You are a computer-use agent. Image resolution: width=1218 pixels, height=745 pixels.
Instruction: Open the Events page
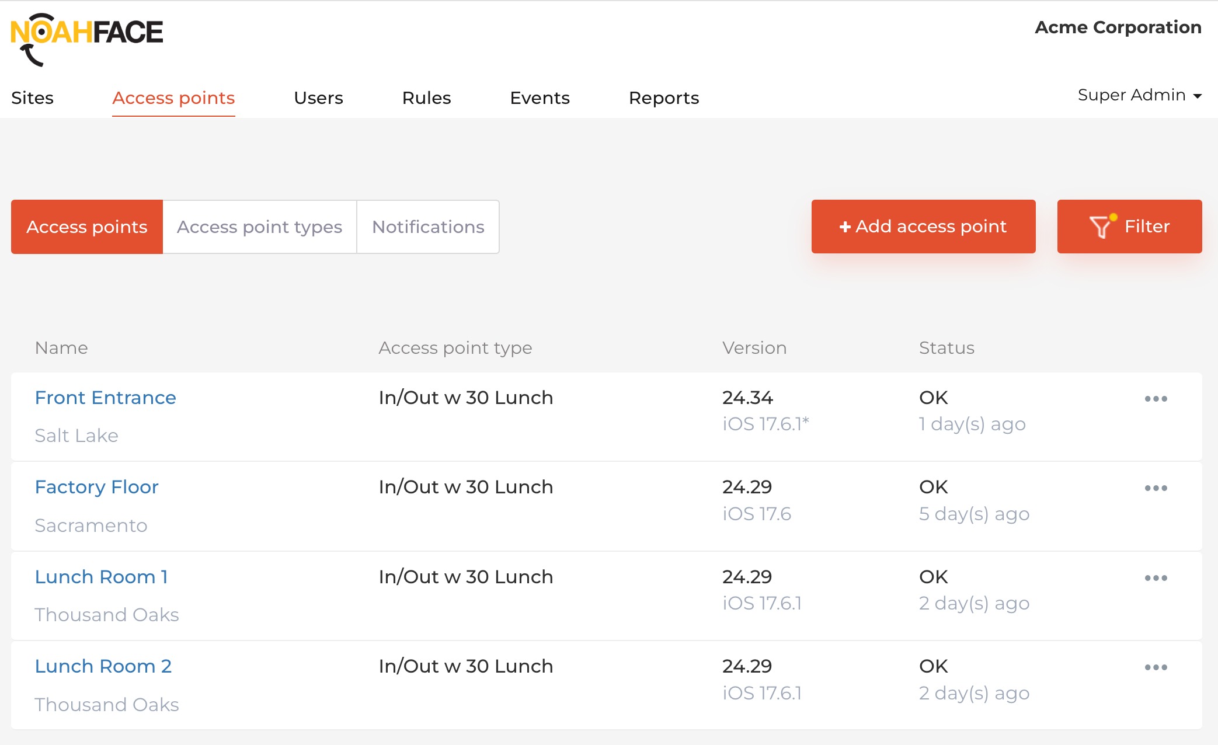tap(540, 98)
